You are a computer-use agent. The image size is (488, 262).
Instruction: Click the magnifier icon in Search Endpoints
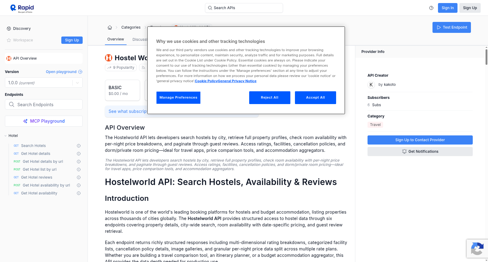tap(12, 104)
